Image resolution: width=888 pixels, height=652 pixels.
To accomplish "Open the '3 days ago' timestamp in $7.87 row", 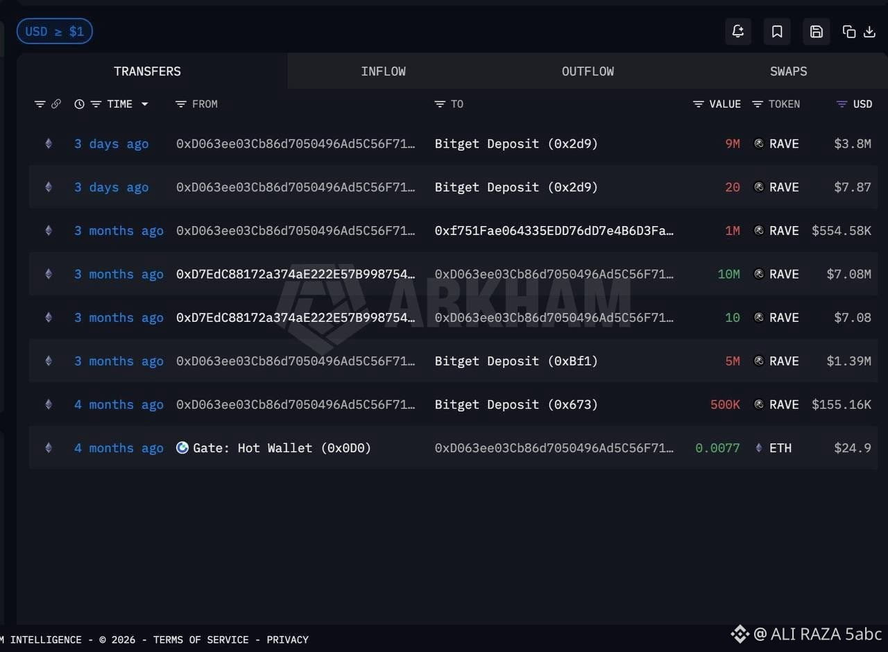I will coord(112,187).
